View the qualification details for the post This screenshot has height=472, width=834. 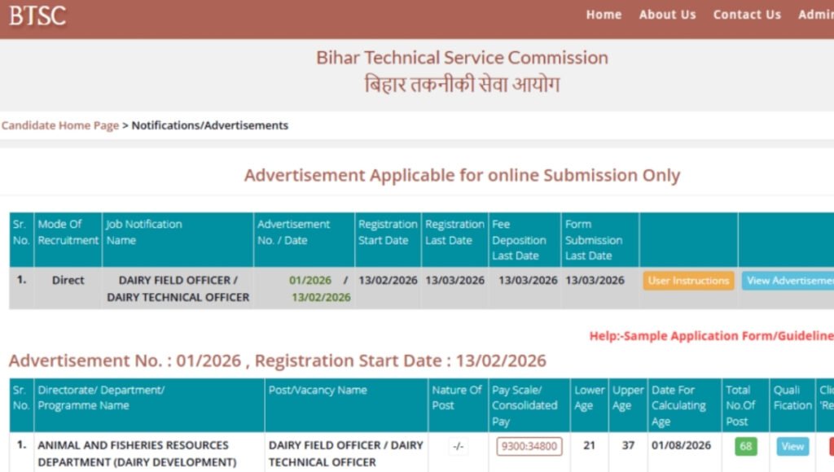tap(791, 446)
